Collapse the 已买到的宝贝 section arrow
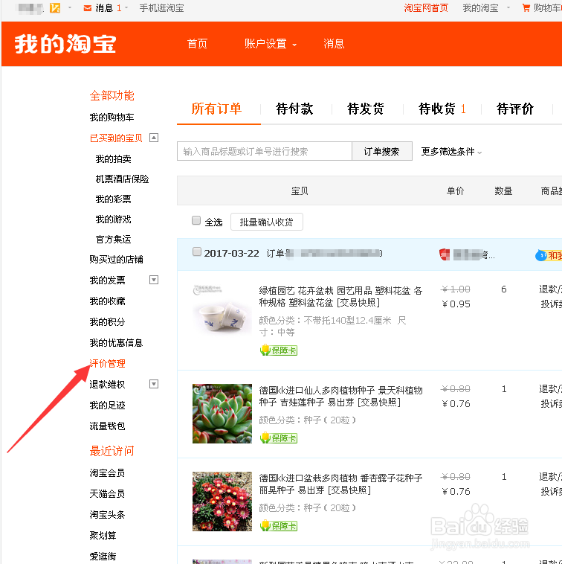This screenshot has width=562, height=564. click(x=154, y=138)
